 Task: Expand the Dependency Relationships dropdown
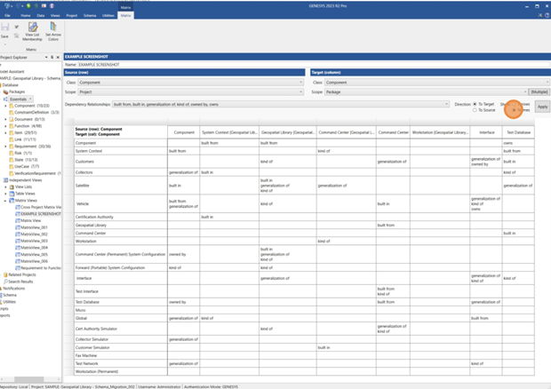[x=446, y=104]
